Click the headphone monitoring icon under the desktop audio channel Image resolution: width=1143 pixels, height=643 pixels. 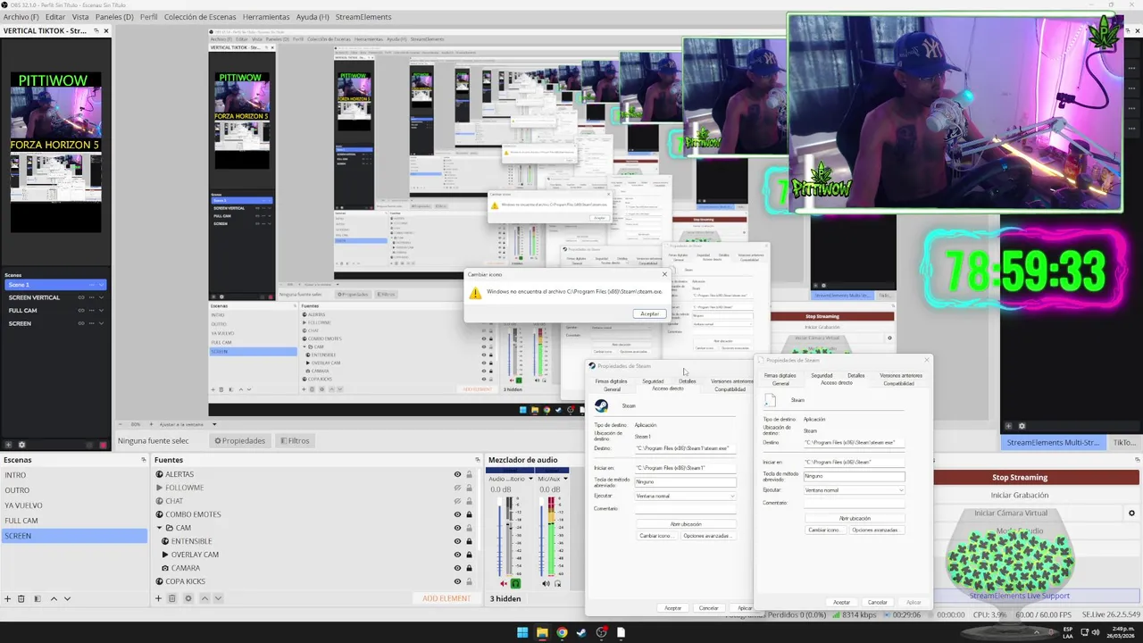point(515,583)
